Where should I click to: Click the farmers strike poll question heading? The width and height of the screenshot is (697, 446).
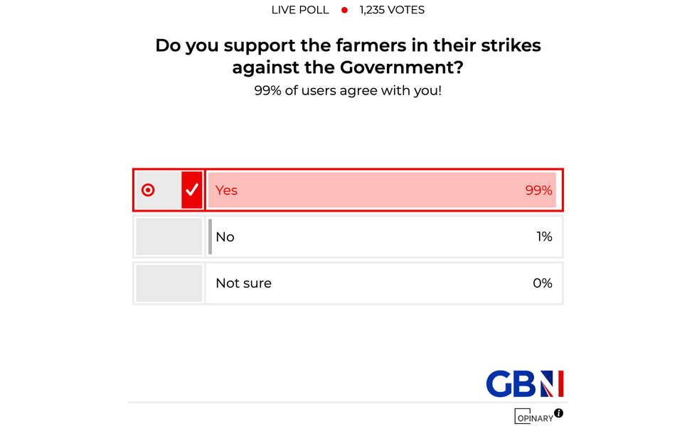pyautogui.click(x=348, y=56)
